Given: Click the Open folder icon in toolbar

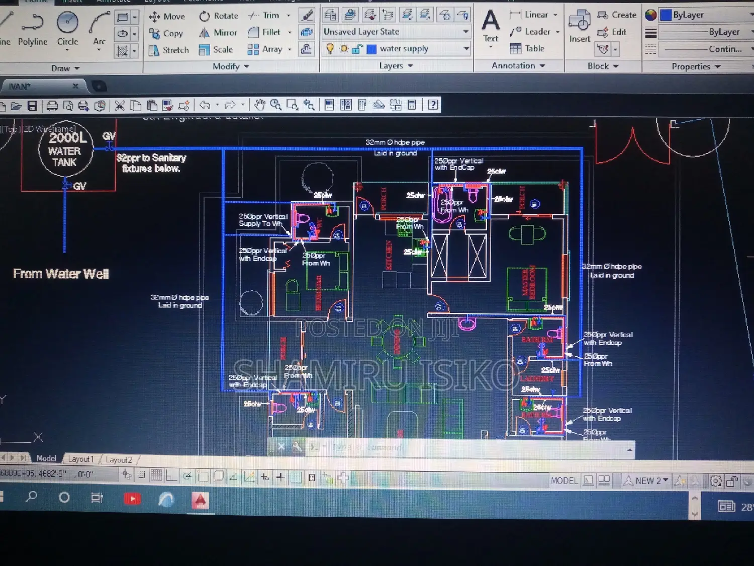Looking at the screenshot, I should [x=16, y=106].
